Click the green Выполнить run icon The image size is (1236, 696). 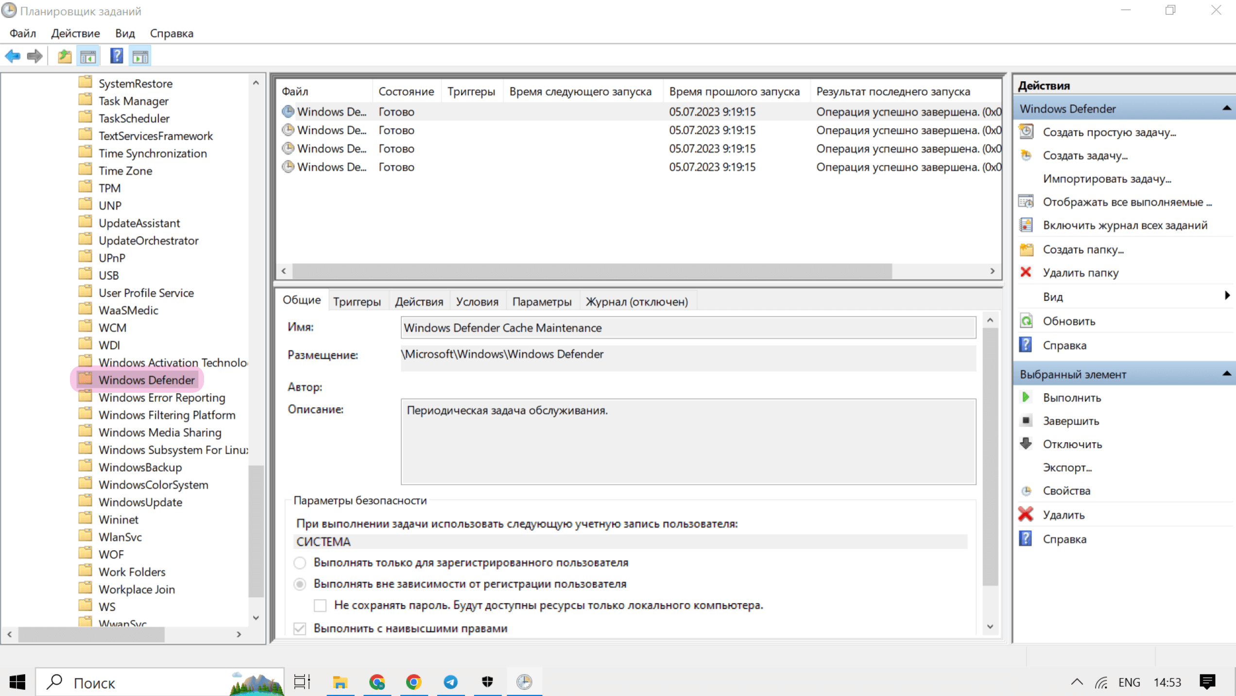coord(1026,397)
